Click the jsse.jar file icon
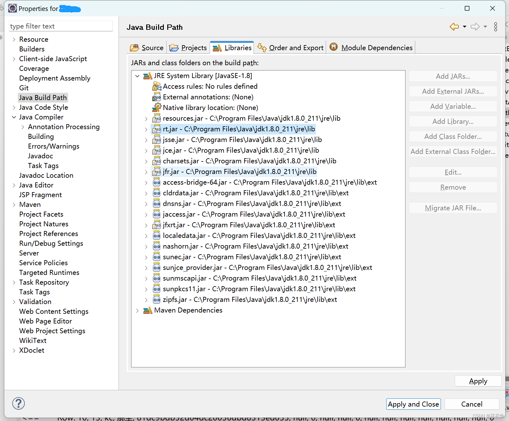The height and width of the screenshot is (421, 509). (x=157, y=140)
